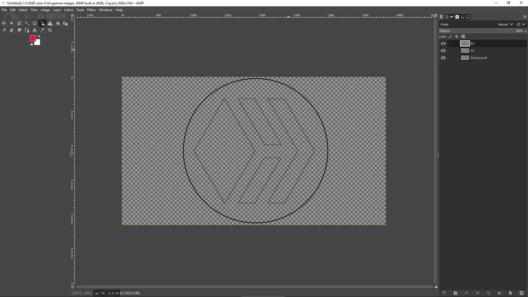
Task: Toggle lock alpha channel
Action: (463, 36)
